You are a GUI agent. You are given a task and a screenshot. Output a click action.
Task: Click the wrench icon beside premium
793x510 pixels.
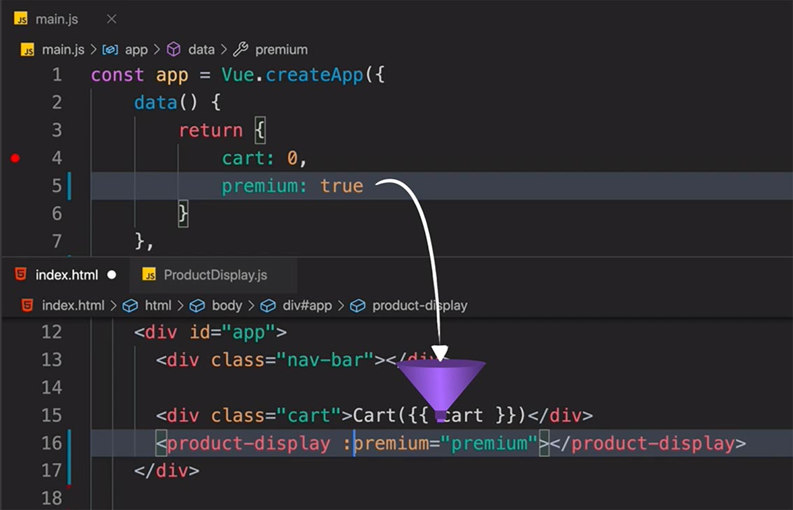pyautogui.click(x=240, y=50)
